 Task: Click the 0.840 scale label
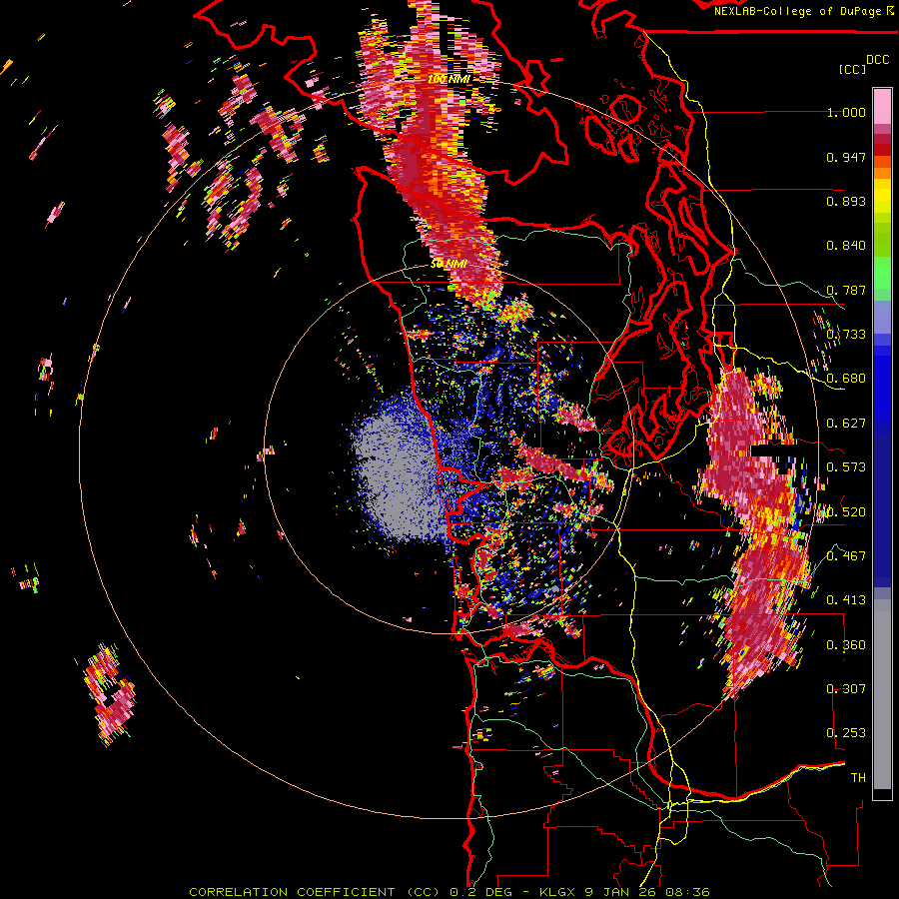[846, 246]
